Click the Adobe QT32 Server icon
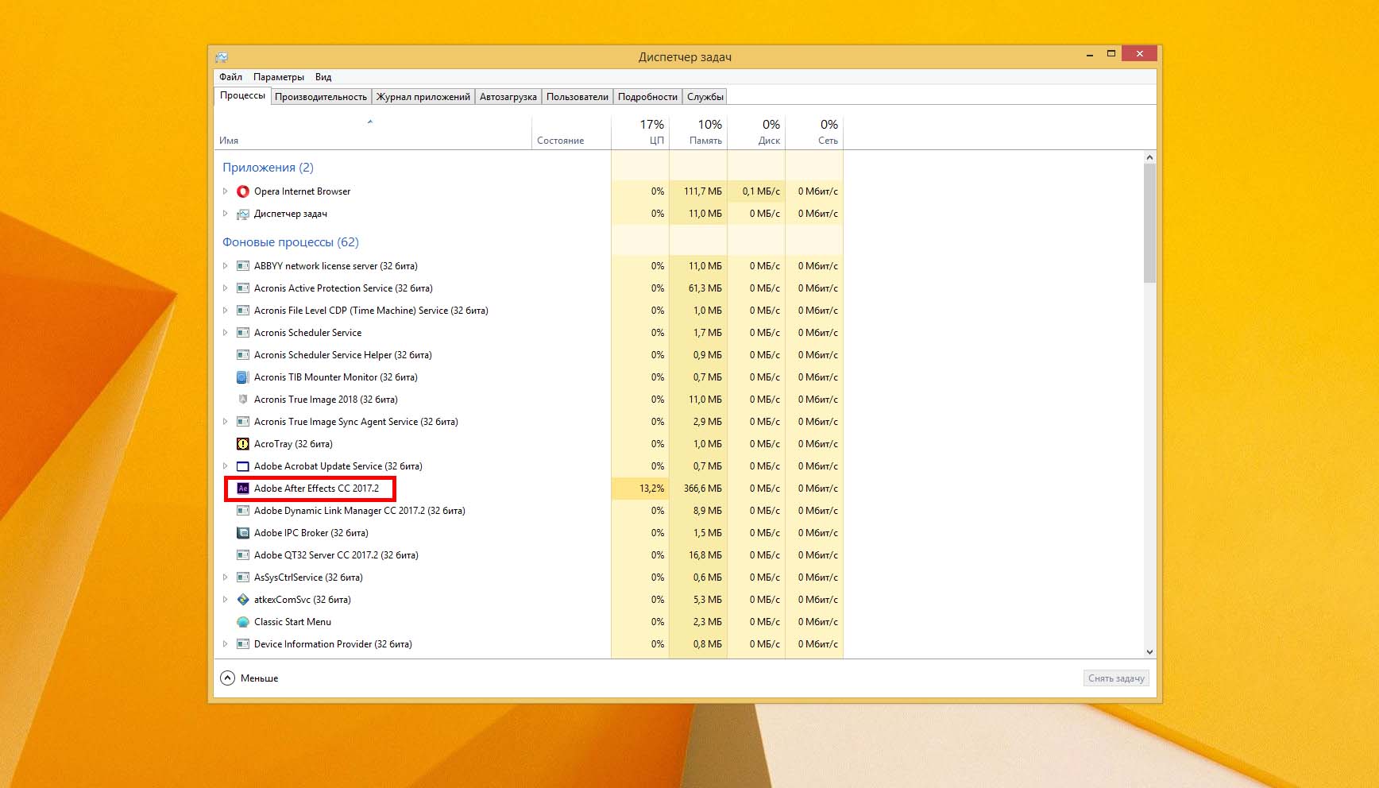The image size is (1379, 788). [x=243, y=555]
